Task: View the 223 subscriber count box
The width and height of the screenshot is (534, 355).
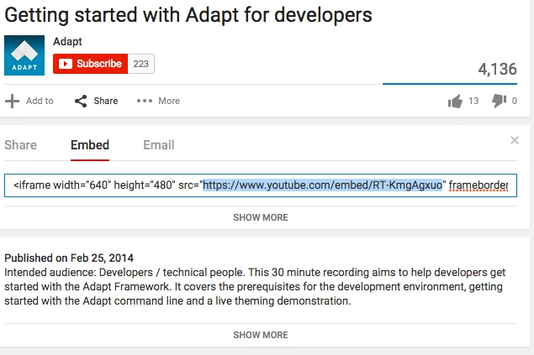Action: (x=141, y=64)
